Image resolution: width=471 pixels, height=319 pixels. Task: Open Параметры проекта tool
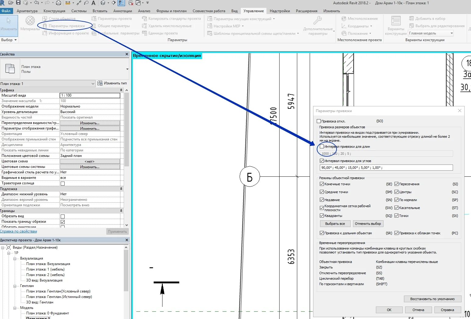coord(112,19)
